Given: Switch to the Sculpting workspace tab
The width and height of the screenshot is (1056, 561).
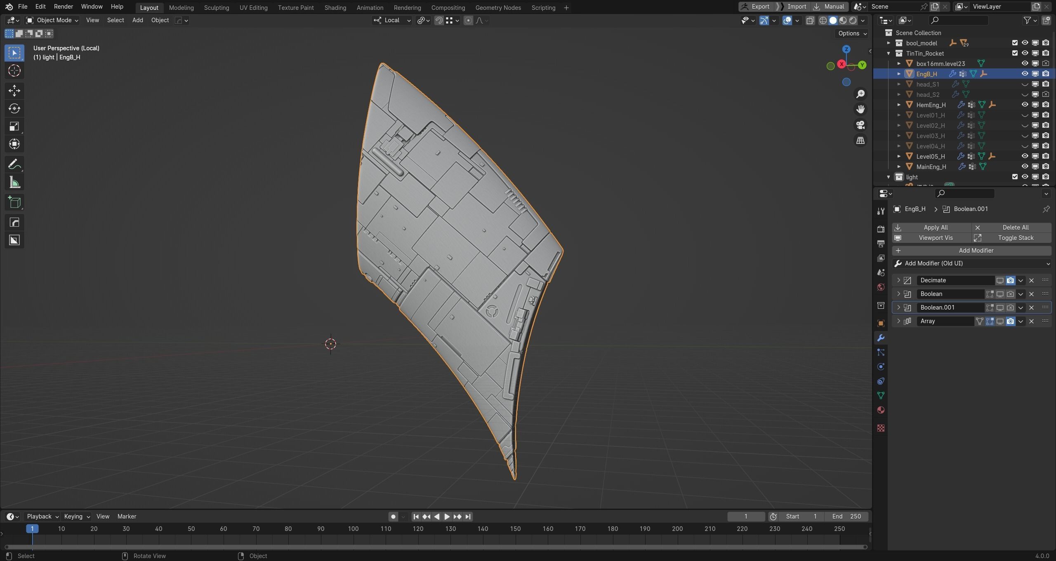Looking at the screenshot, I should coord(216,7).
